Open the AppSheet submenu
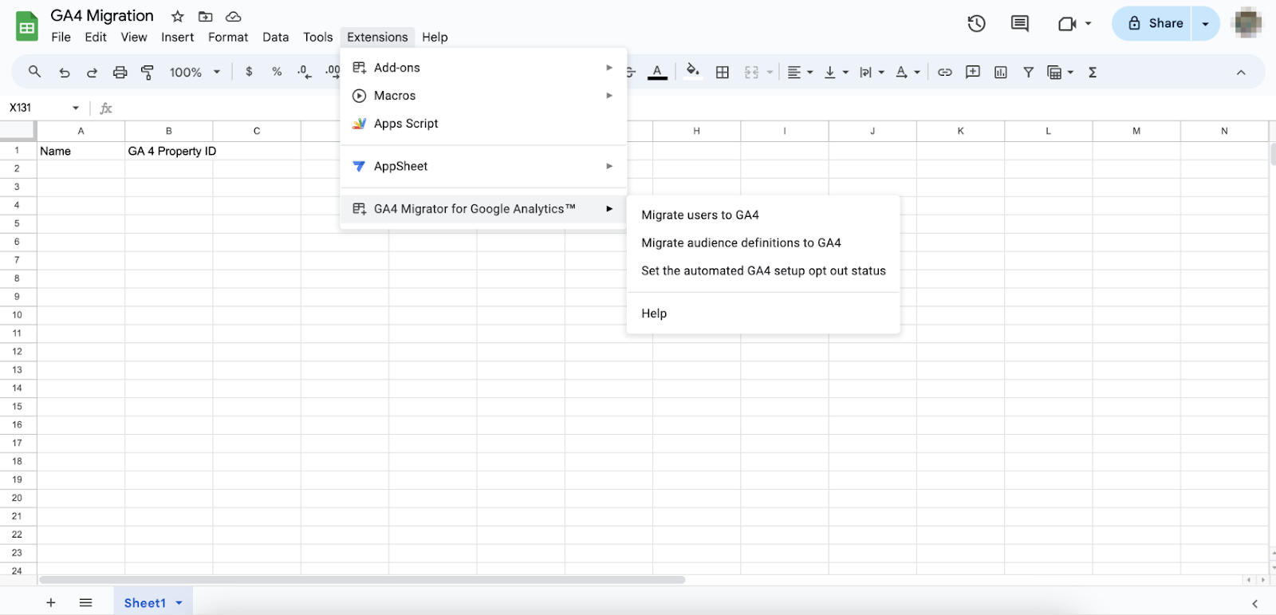 pyautogui.click(x=483, y=166)
